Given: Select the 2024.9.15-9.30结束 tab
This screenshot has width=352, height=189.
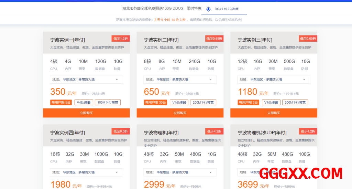Looking at the screenshot, I should pos(226,9).
